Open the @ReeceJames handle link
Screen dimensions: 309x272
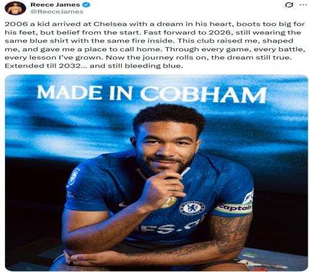57,12
